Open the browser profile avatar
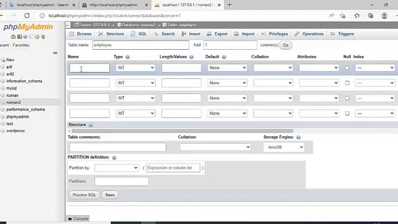This screenshot has width=398, height=224. (x=384, y=16)
